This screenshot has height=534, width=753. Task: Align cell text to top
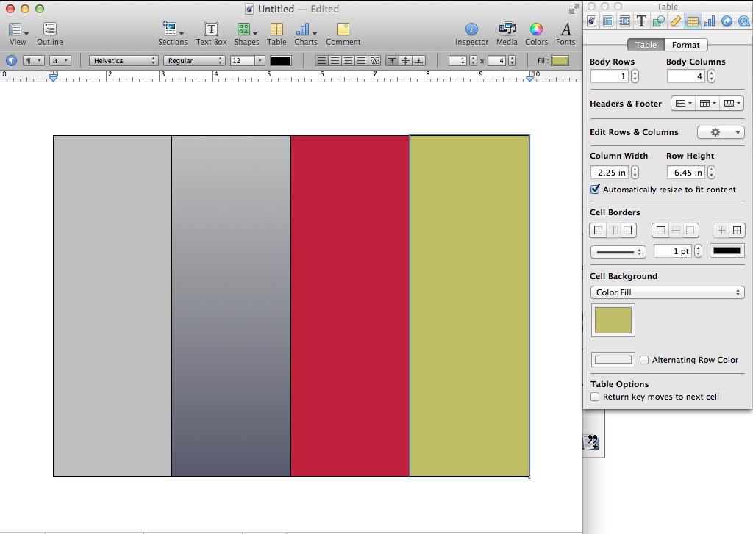(x=393, y=60)
